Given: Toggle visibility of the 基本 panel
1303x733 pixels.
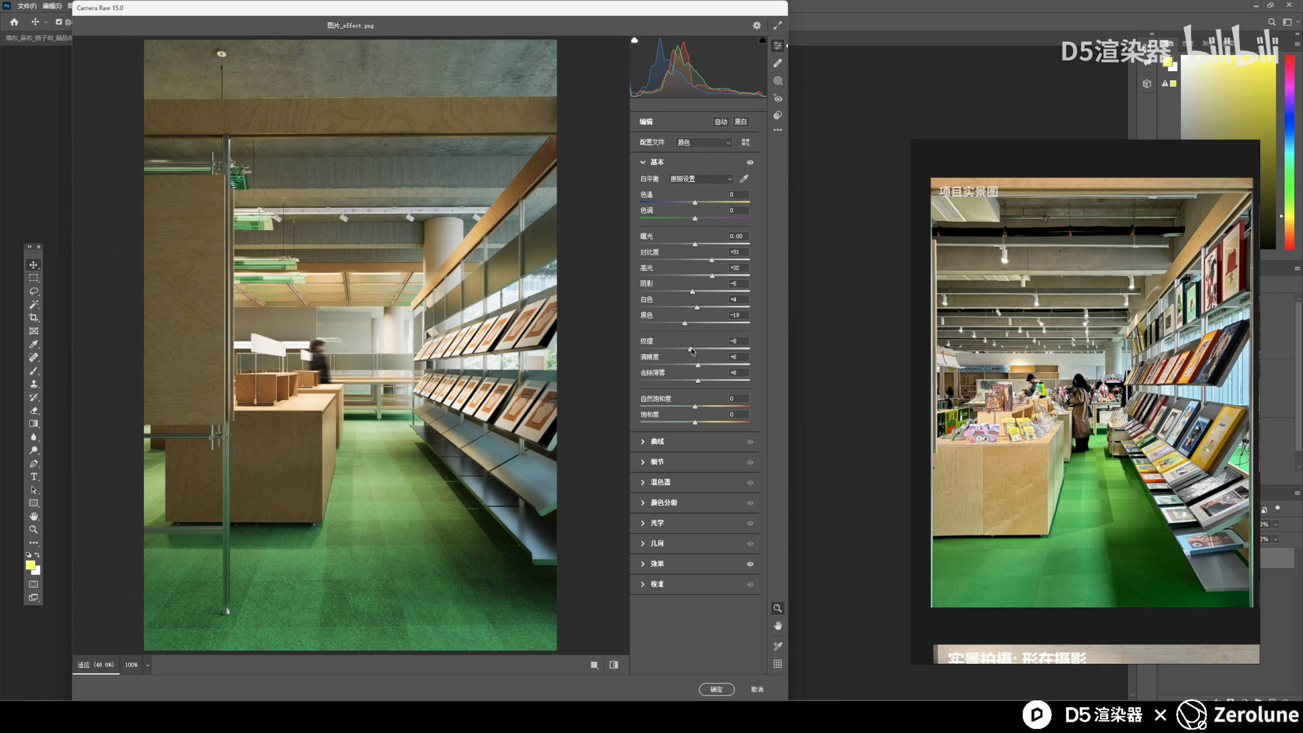Looking at the screenshot, I should 750,162.
